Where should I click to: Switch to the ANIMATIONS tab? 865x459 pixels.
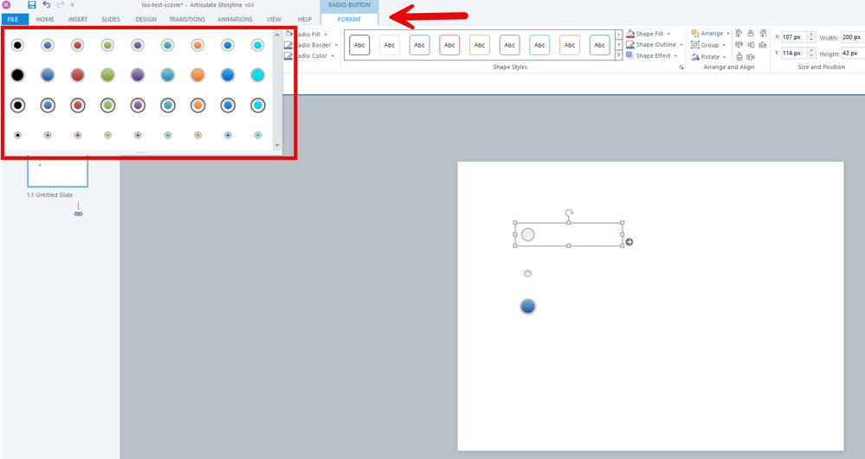[235, 19]
